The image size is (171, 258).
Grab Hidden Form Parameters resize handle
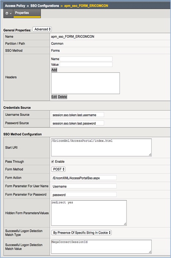tap(125, 224)
